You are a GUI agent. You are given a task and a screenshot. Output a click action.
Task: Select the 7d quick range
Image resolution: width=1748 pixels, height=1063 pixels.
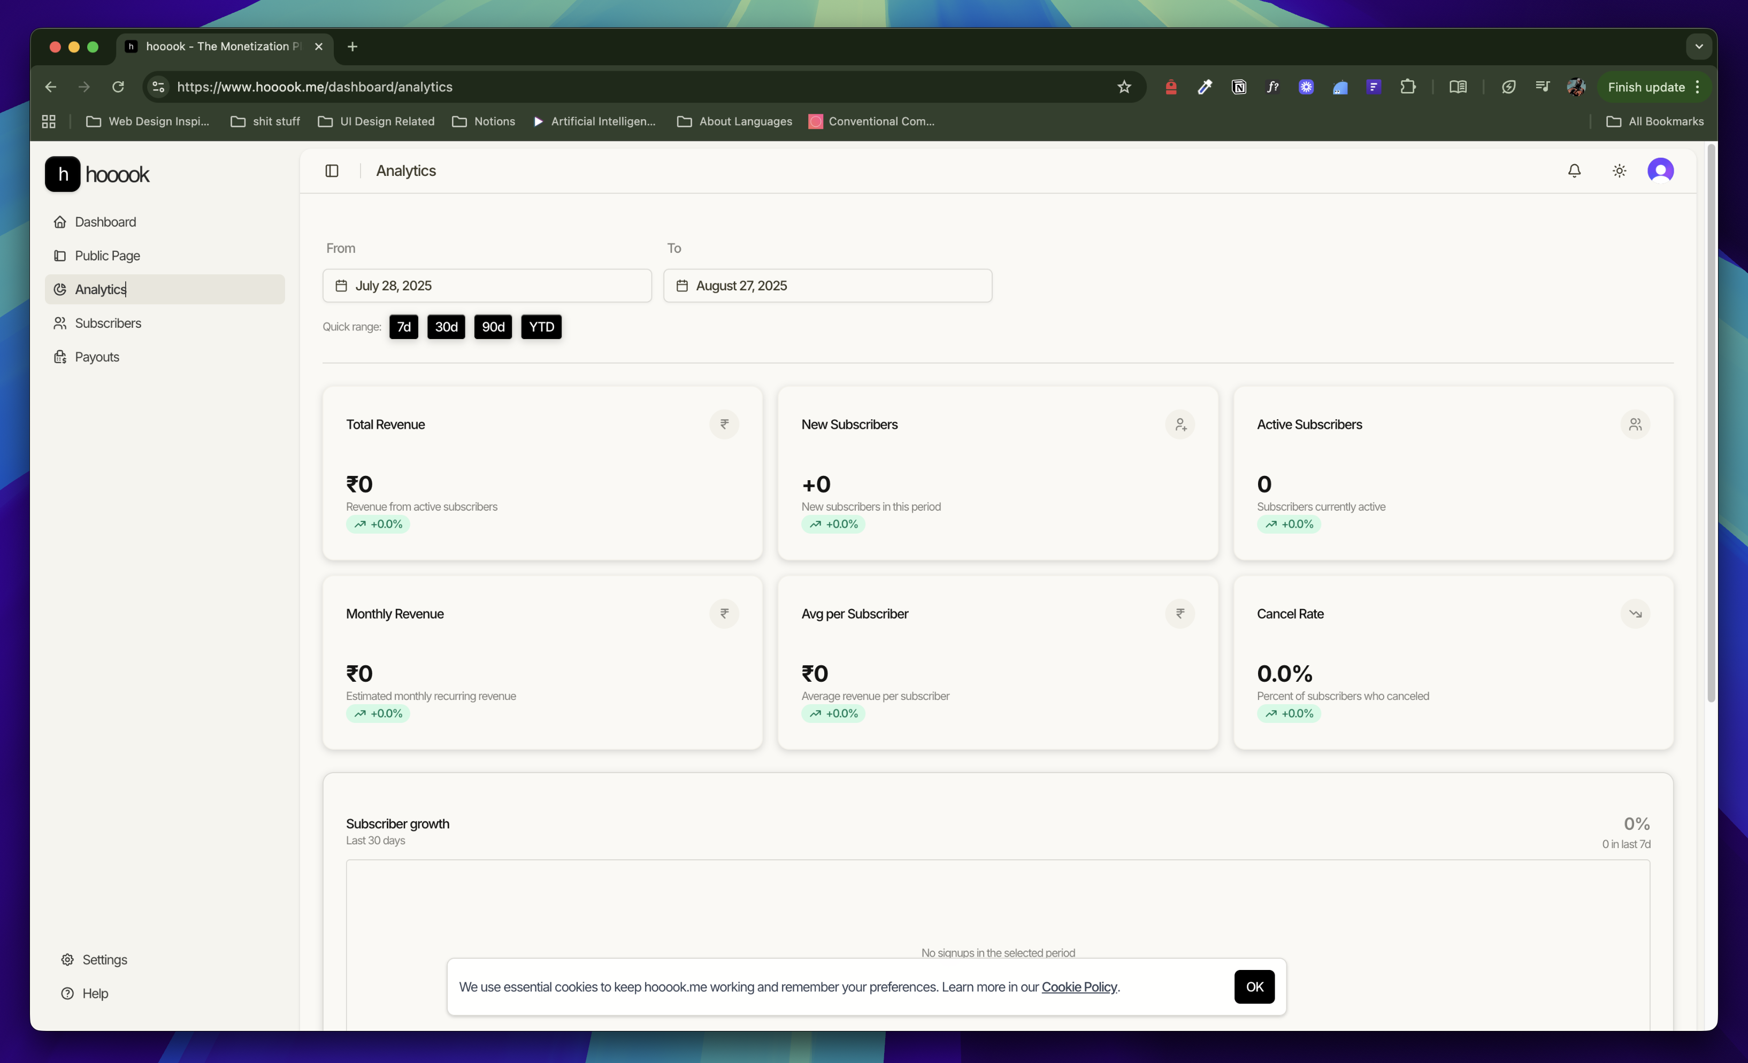(404, 327)
